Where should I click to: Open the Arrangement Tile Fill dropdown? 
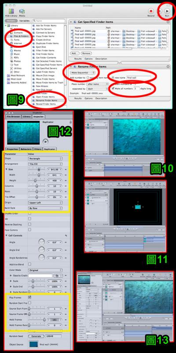click(45, 164)
